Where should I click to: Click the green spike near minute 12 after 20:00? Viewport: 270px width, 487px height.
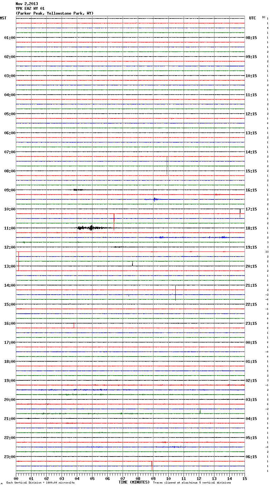tap(200, 411)
